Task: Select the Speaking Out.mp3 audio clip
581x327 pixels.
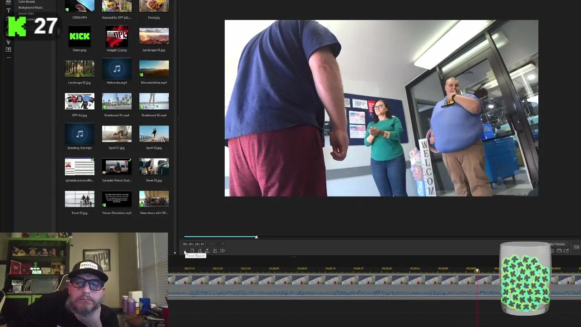Action: tap(79, 134)
